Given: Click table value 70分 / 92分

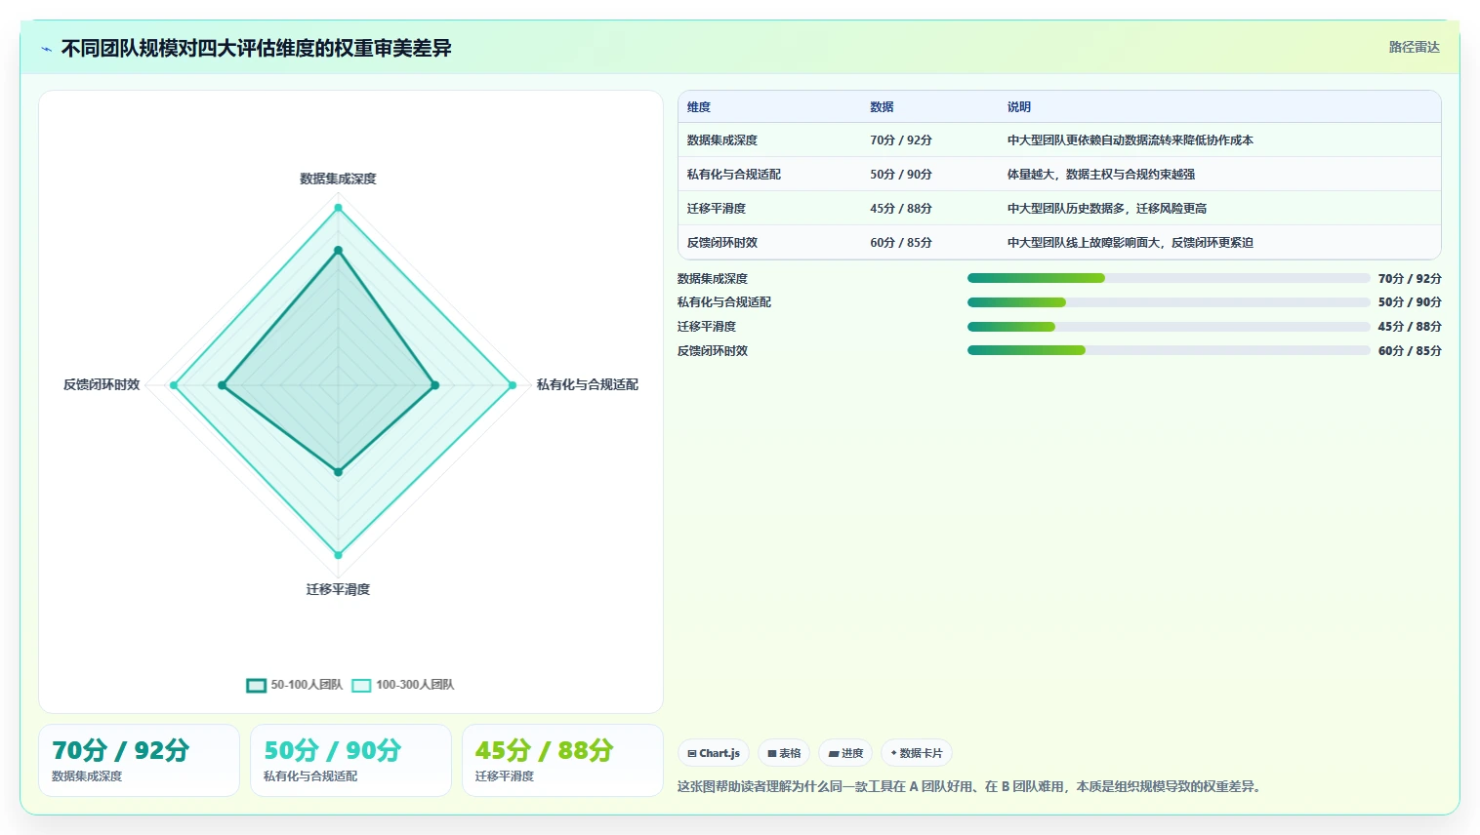Looking at the screenshot, I should [901, 140].
